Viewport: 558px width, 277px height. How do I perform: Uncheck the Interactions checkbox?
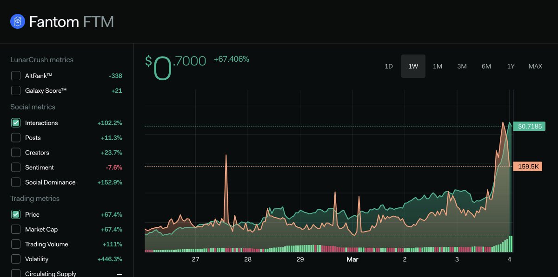(16, 123)
